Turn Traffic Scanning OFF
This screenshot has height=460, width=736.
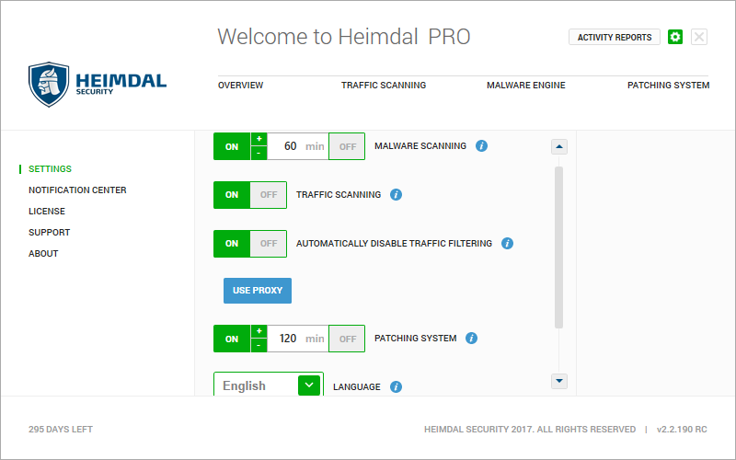pyautogui.click(x=269, y=195)
